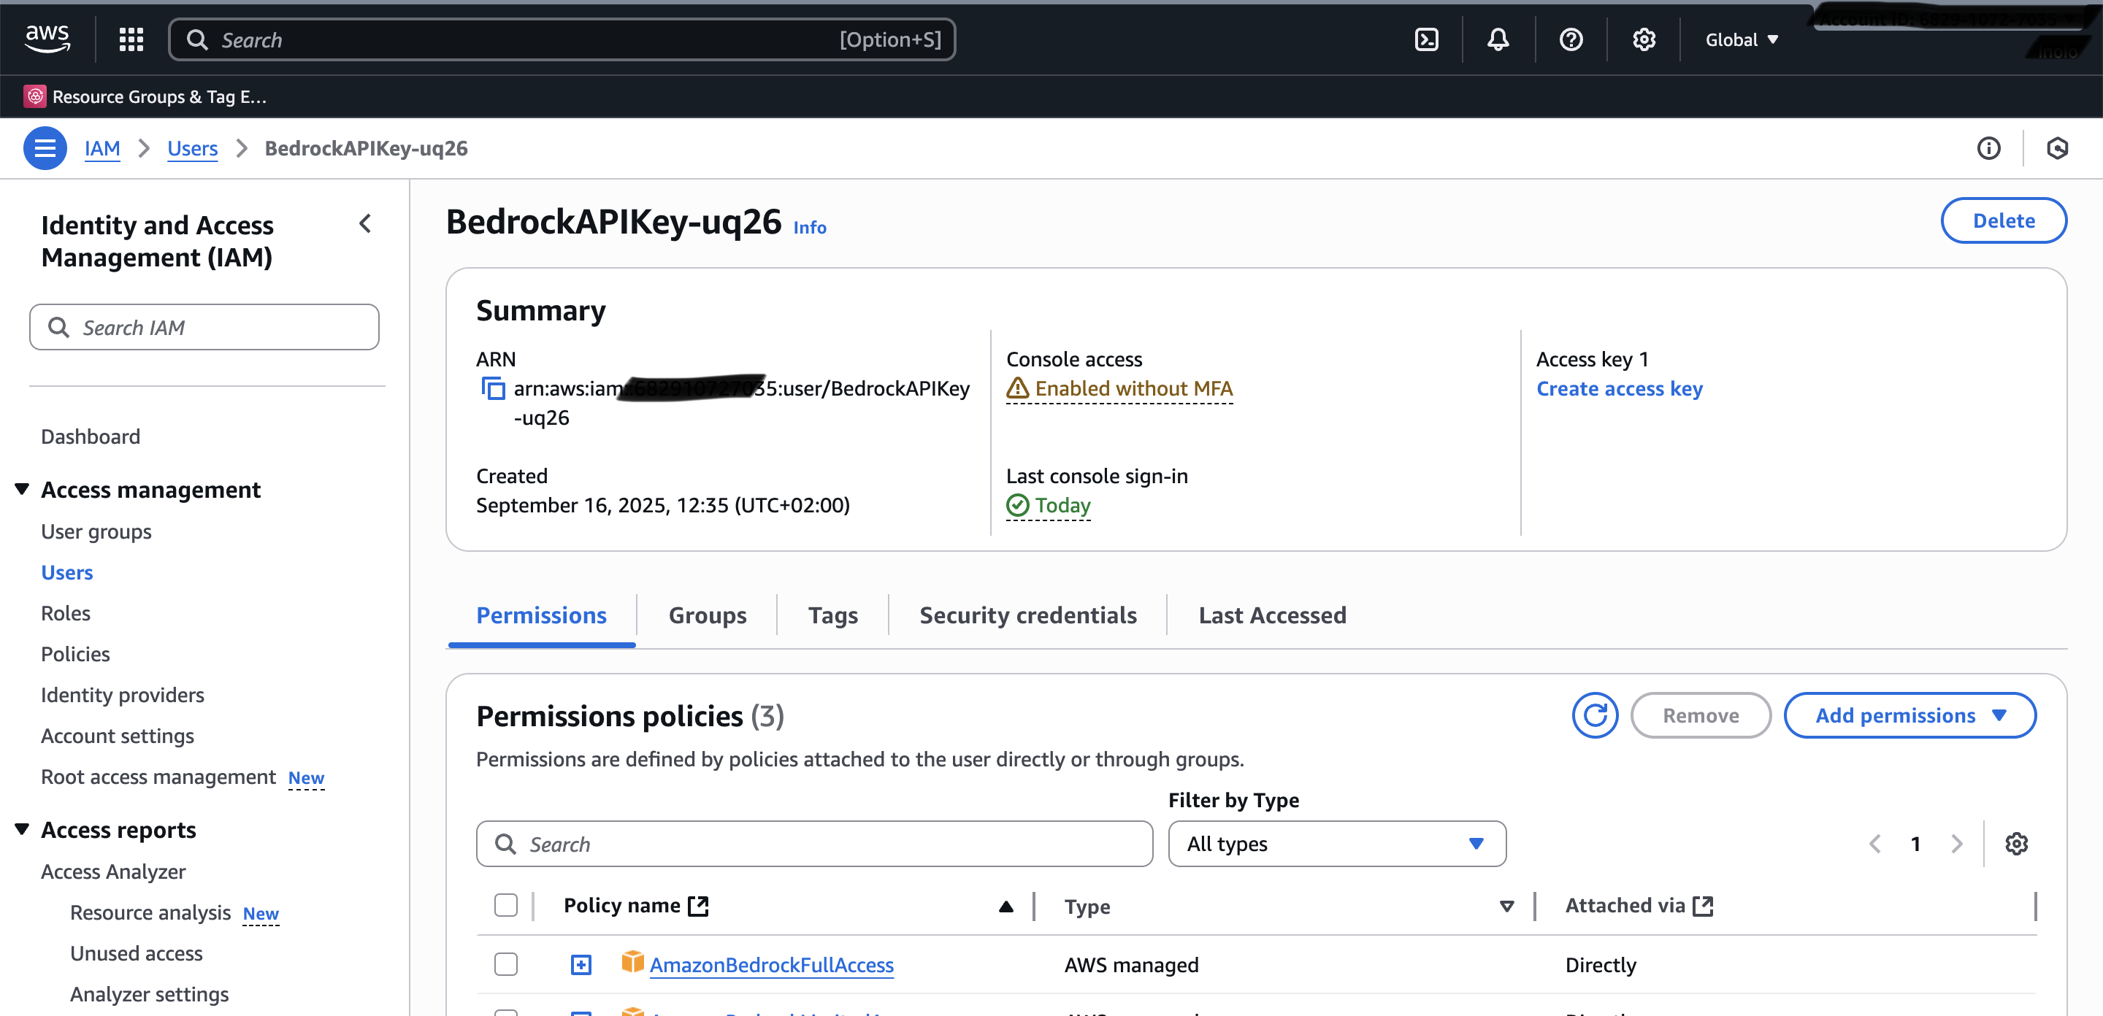Click the notifications bell icon
Viewport: 2103px width, 1016px height.
(x=1497, y=39)
